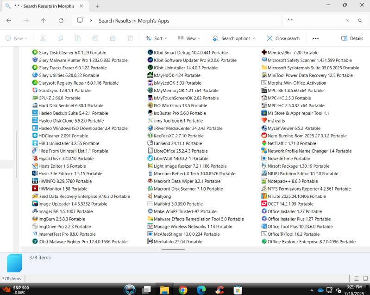The height and width of the screenshot is (295, 370).
Task: Expand the Search options dropdown
Action: click(234, 38)
